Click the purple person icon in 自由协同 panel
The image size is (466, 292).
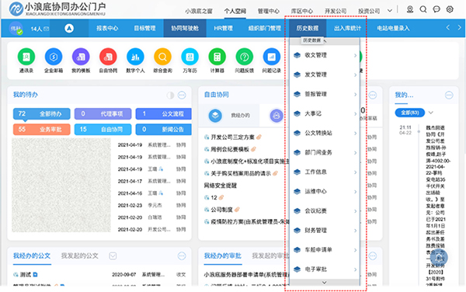[x=276, y=115]
